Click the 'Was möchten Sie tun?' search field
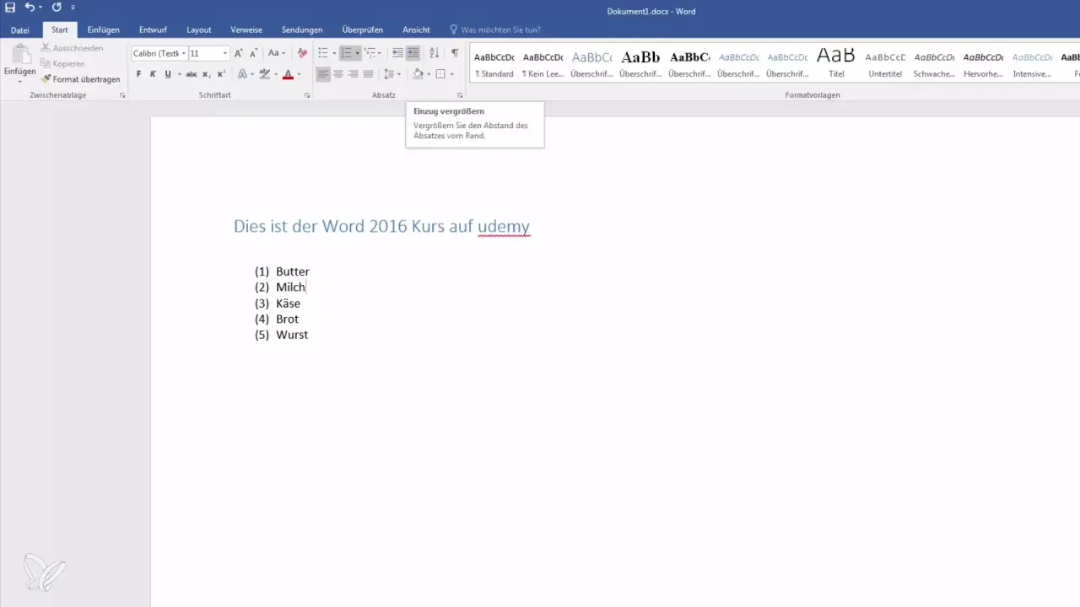Viewport: 1080px width, 607px height. coord(500,30)
